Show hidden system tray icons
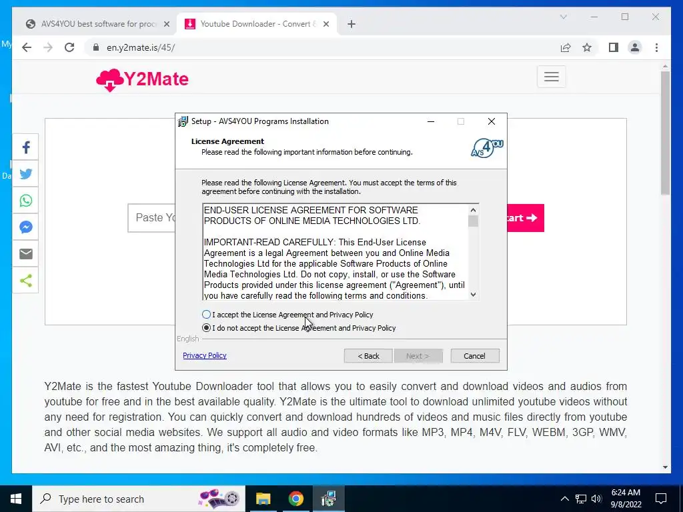Image resolution: width=683 pixels, height=512 pixels. click(x=564, y=499)
